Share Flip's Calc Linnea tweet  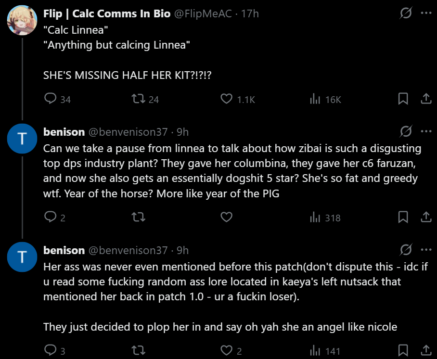point(426,99)
